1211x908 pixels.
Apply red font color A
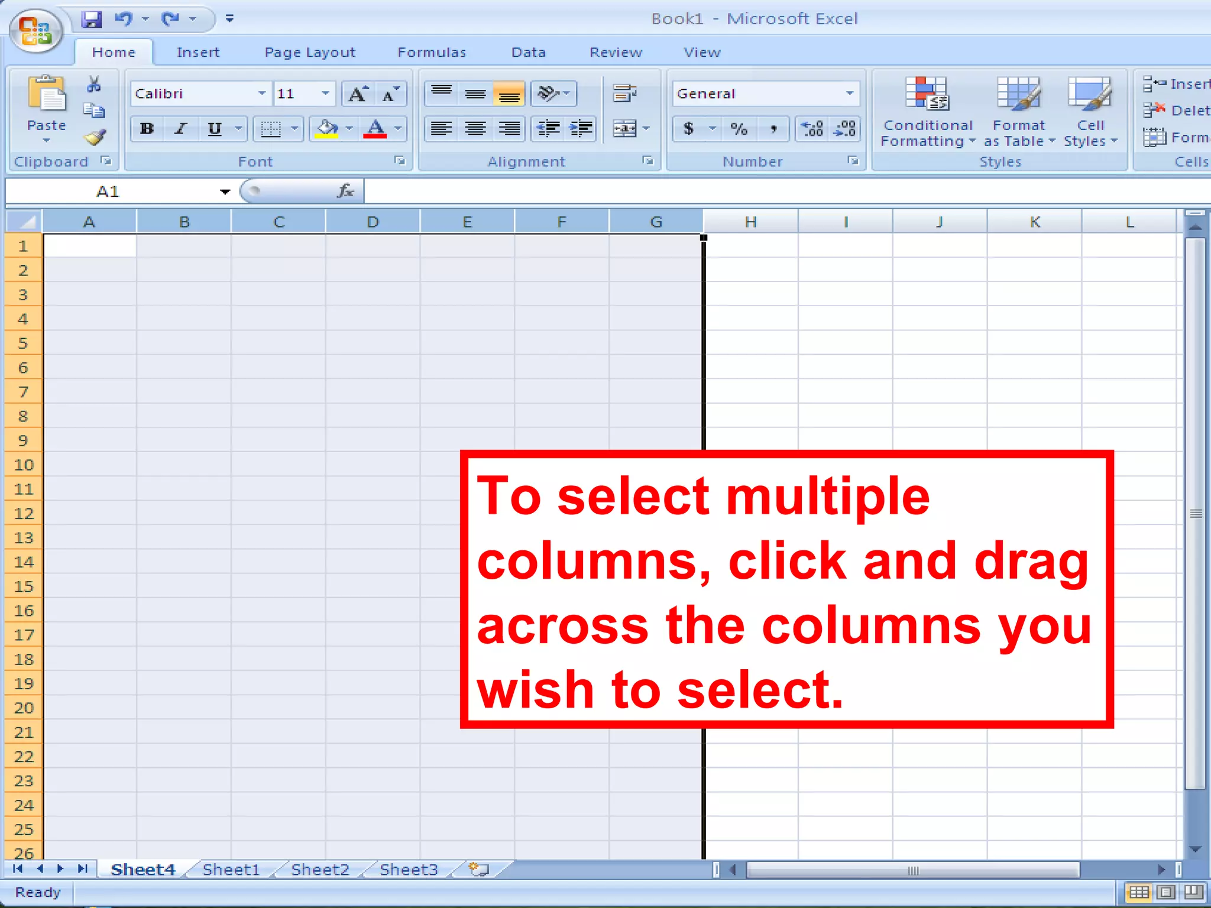(375, 129)
